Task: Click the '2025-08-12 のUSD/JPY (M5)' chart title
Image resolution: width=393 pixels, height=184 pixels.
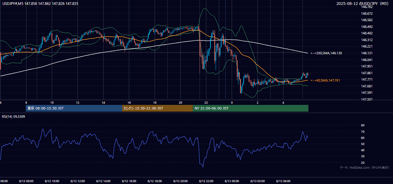Action: pos(363,3)
